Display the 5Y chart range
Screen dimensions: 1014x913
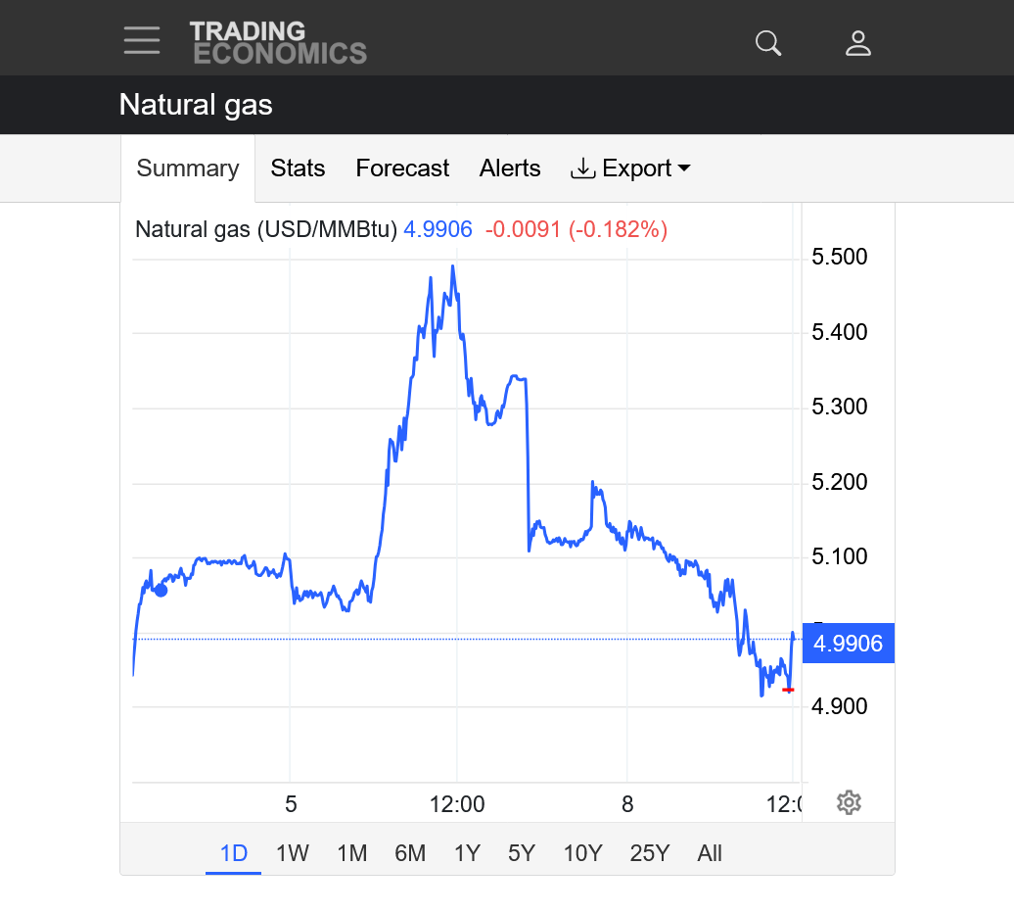pyautogui.click(x=522, y=853)
